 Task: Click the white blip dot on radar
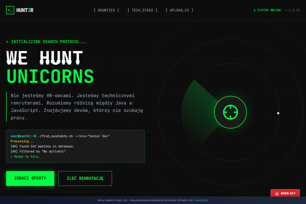click(x=278, y=113)
